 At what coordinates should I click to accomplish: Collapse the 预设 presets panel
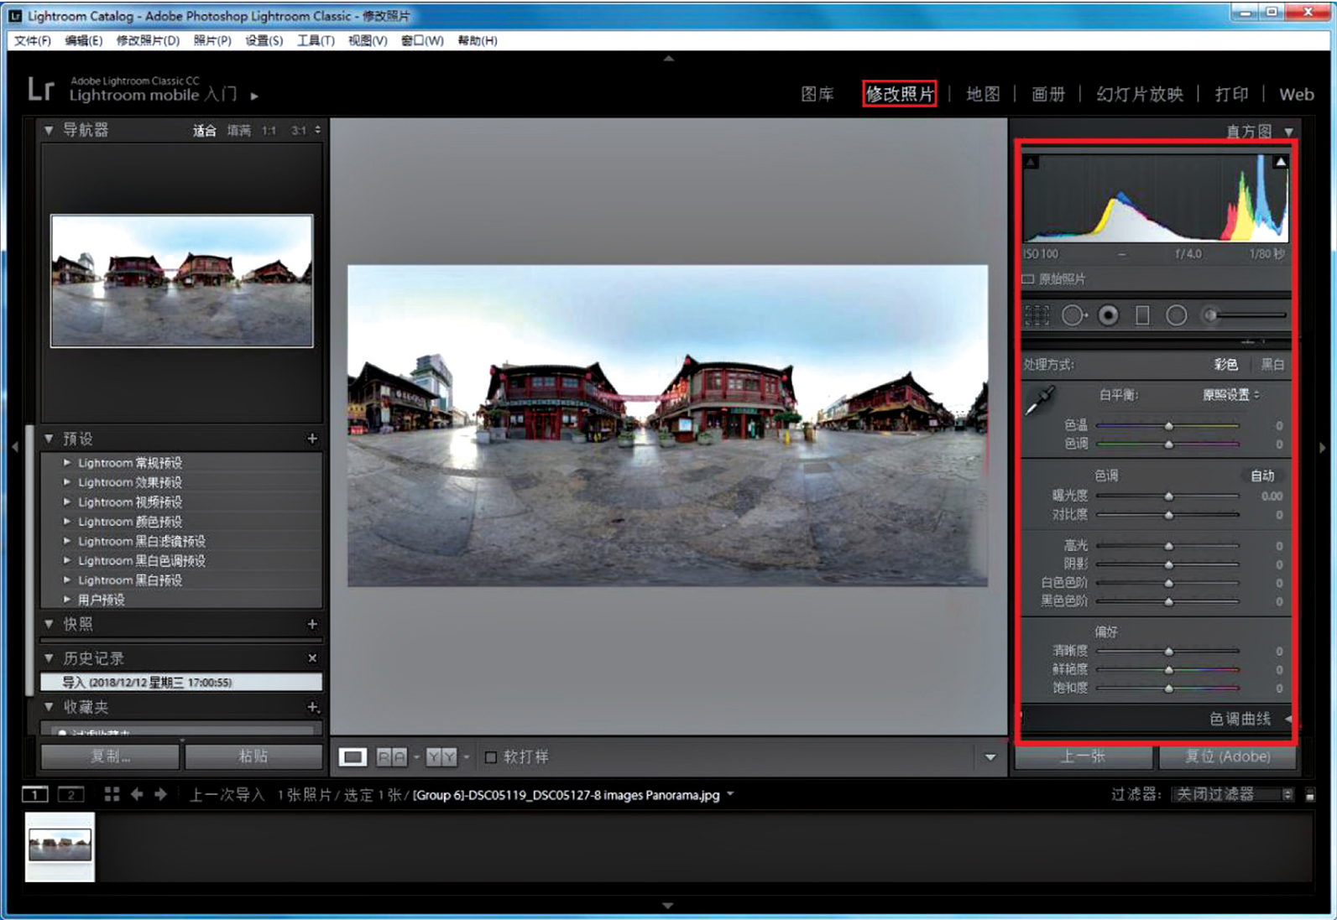[x=49, y=439]
